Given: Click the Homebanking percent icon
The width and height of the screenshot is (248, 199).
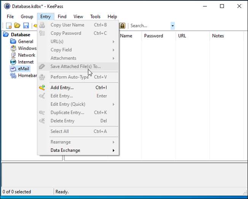Looking at the screenshot, I should pos(13,75).
